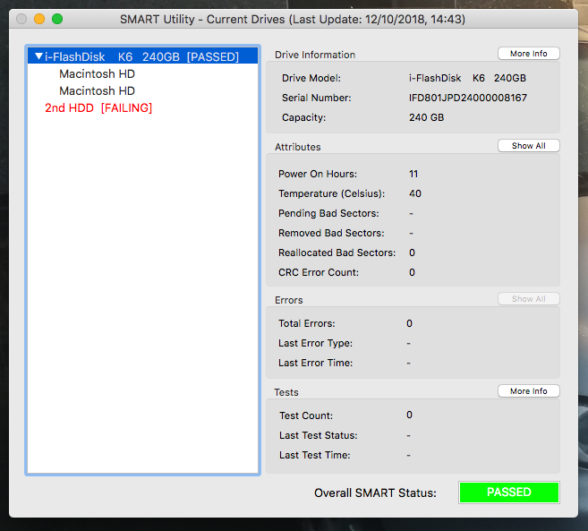Click the serial number IFD801JPD24000008167
This screenshot has height=531, width=588.
coord(467,98)
